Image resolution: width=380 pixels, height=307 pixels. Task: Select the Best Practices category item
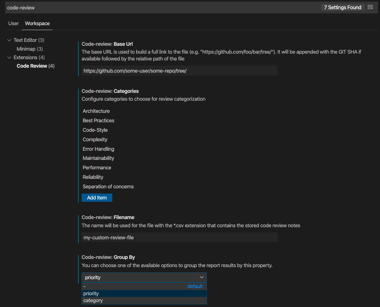[98, 120]
